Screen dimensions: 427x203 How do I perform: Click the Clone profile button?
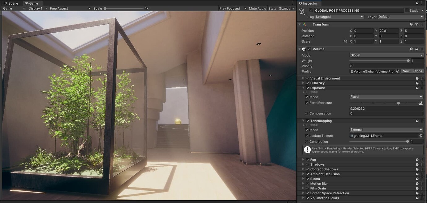[x=418, y=71]
